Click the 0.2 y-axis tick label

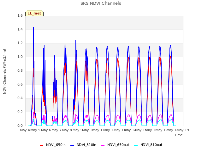click(x=20, y=112)
